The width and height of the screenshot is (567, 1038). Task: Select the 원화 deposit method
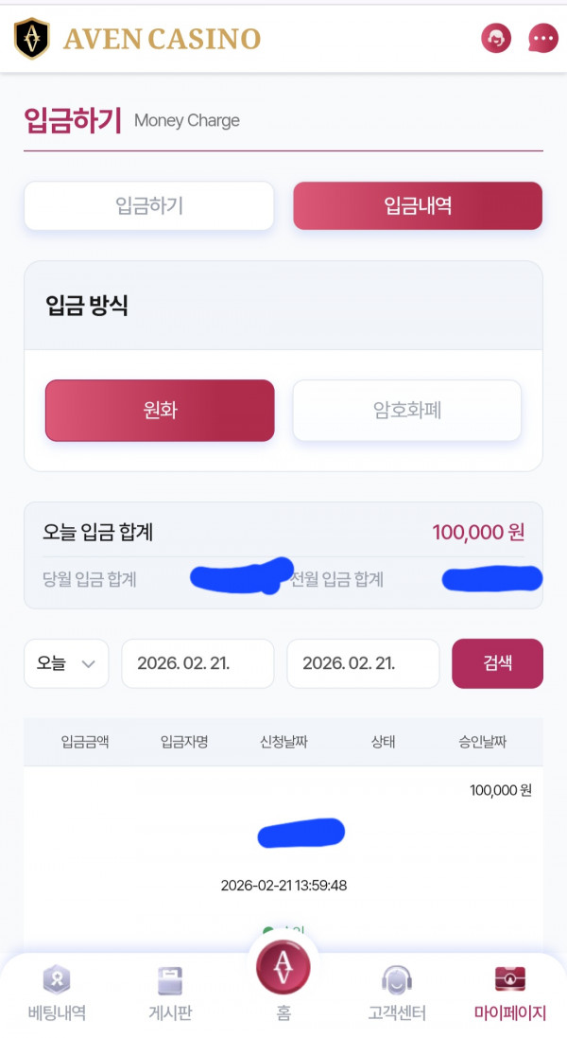point(159,411)
